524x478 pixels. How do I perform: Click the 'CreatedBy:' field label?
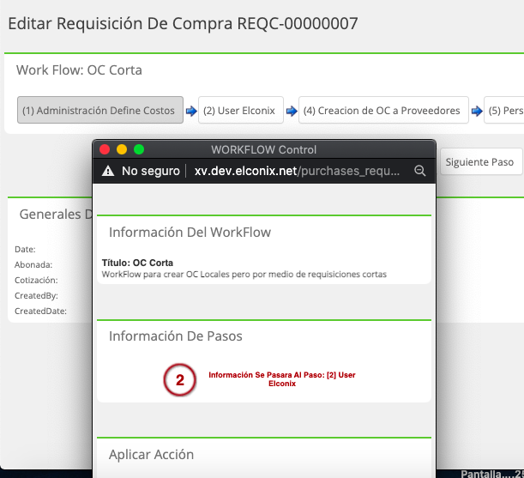[x=36, y=295]
